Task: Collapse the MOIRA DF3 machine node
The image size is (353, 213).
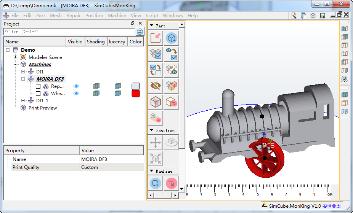Action: point(23,79)
